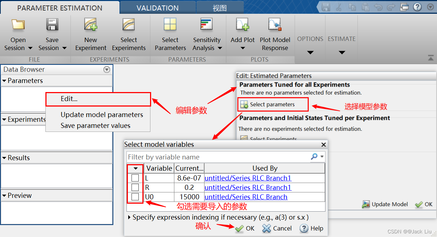Open the Select Experiments tool
This screenshot has height=237, width=437.
(x=129, y=35)
